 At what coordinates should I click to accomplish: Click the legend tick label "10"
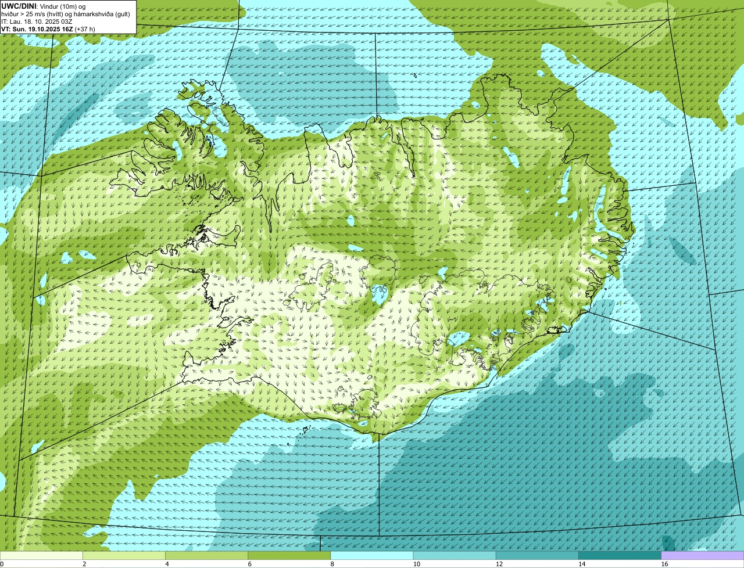(417, 564)
